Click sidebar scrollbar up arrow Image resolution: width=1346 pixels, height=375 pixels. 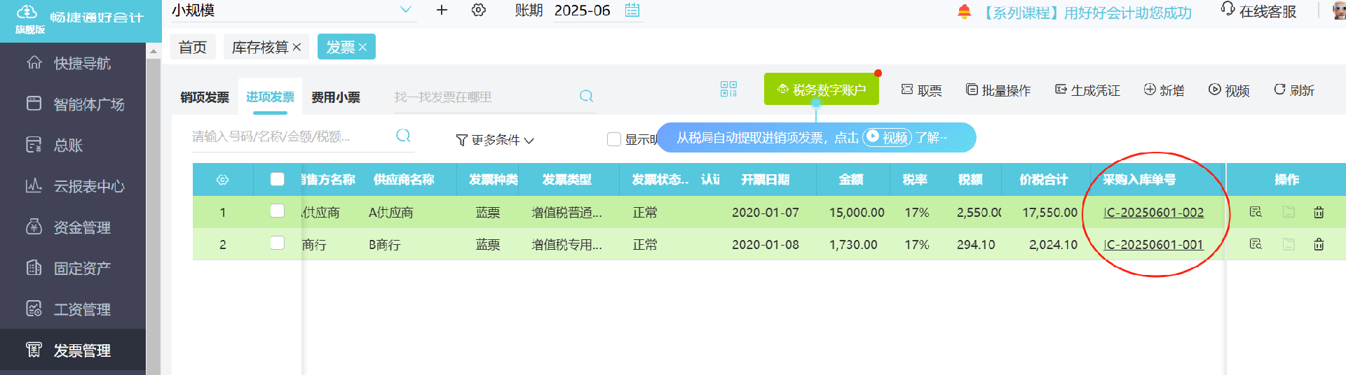(154, 51)
